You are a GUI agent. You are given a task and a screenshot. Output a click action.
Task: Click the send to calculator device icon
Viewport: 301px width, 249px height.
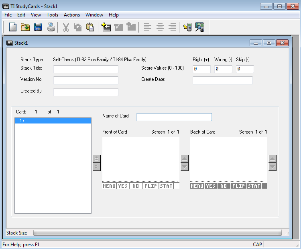[187, 27]
